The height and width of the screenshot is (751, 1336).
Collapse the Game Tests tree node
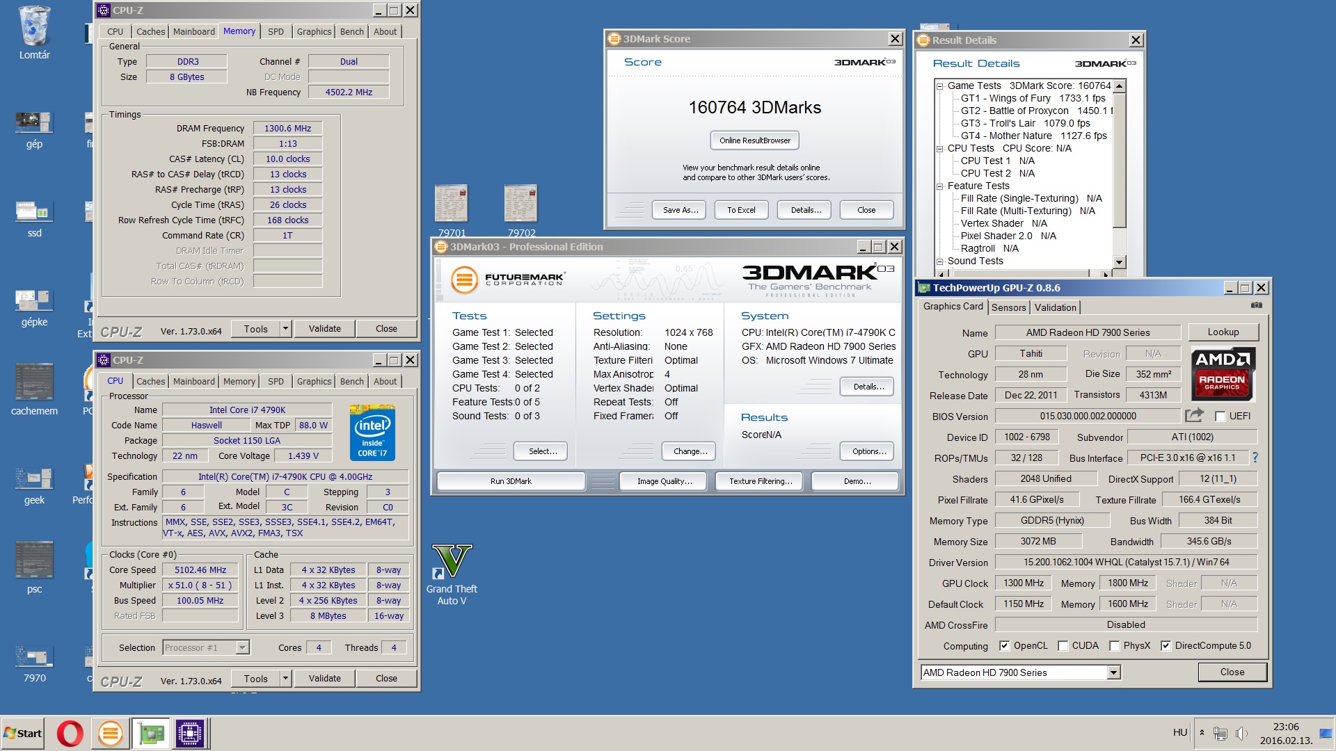(939, 86)
